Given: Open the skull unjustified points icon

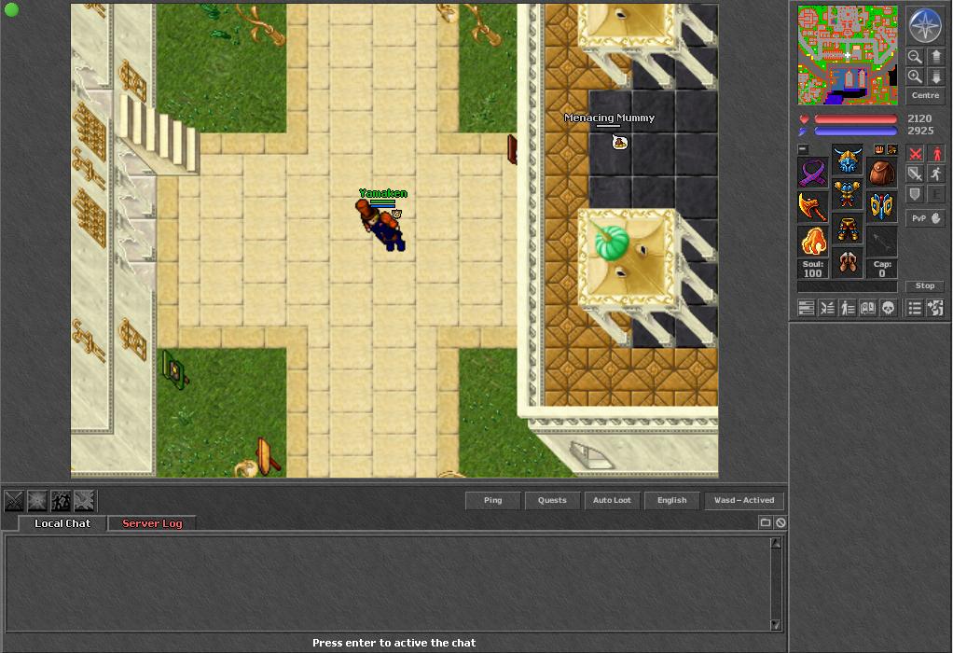Looking at the screenshot, I should 888,308.
